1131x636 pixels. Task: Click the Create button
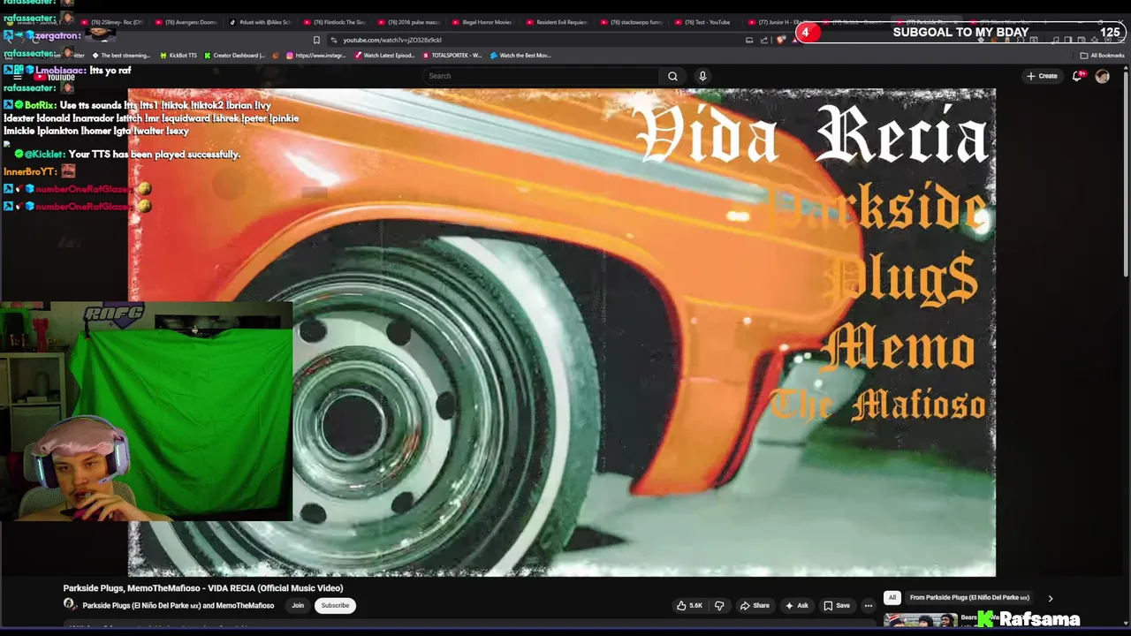point(1042,76)
